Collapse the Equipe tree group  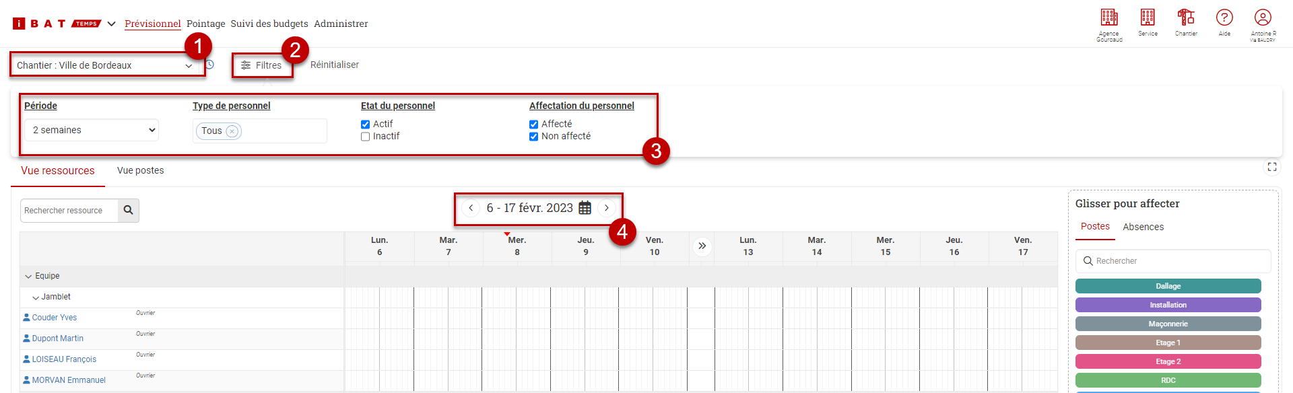28,277
